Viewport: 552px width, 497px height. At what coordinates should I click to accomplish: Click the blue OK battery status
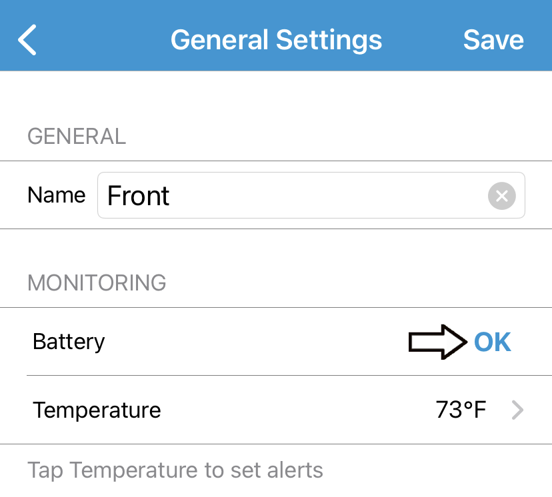click(493, 342)
